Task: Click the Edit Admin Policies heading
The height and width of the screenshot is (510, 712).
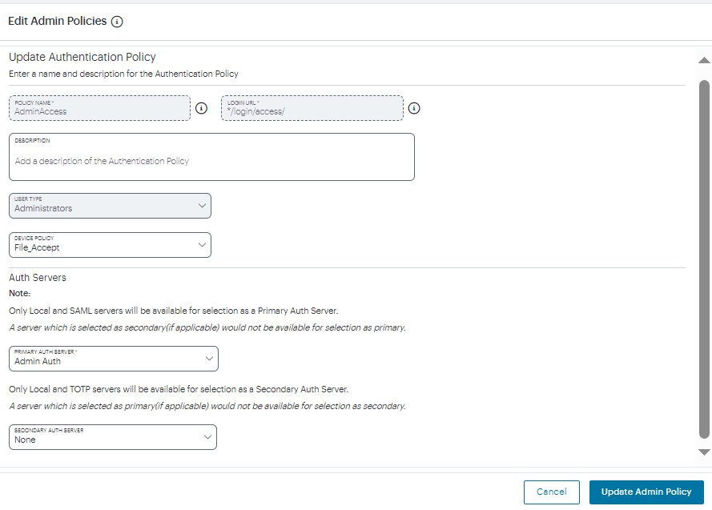Action: coord(57,22)
